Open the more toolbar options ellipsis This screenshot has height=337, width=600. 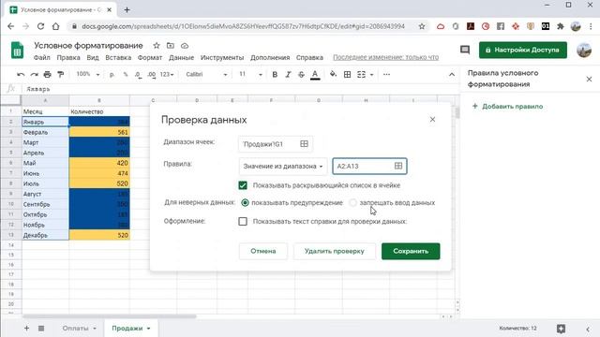[386, 75]
